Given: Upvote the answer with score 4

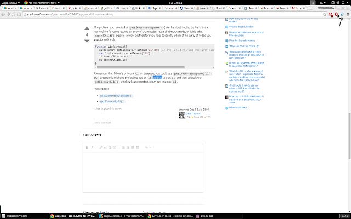Looking at the screenshot, I should coord(87,28).
